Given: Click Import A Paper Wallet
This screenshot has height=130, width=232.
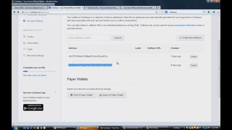Looking at the screenshot, I should click(111, 95).
